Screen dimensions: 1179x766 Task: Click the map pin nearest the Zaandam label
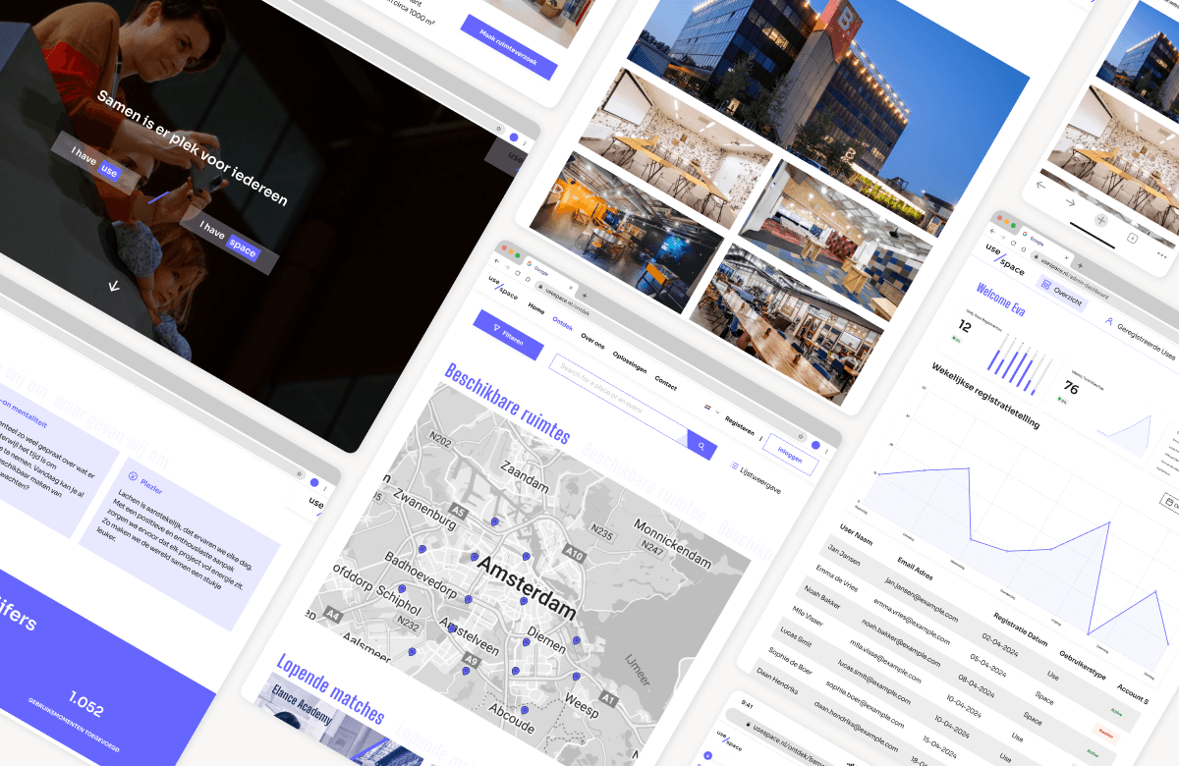495,521
